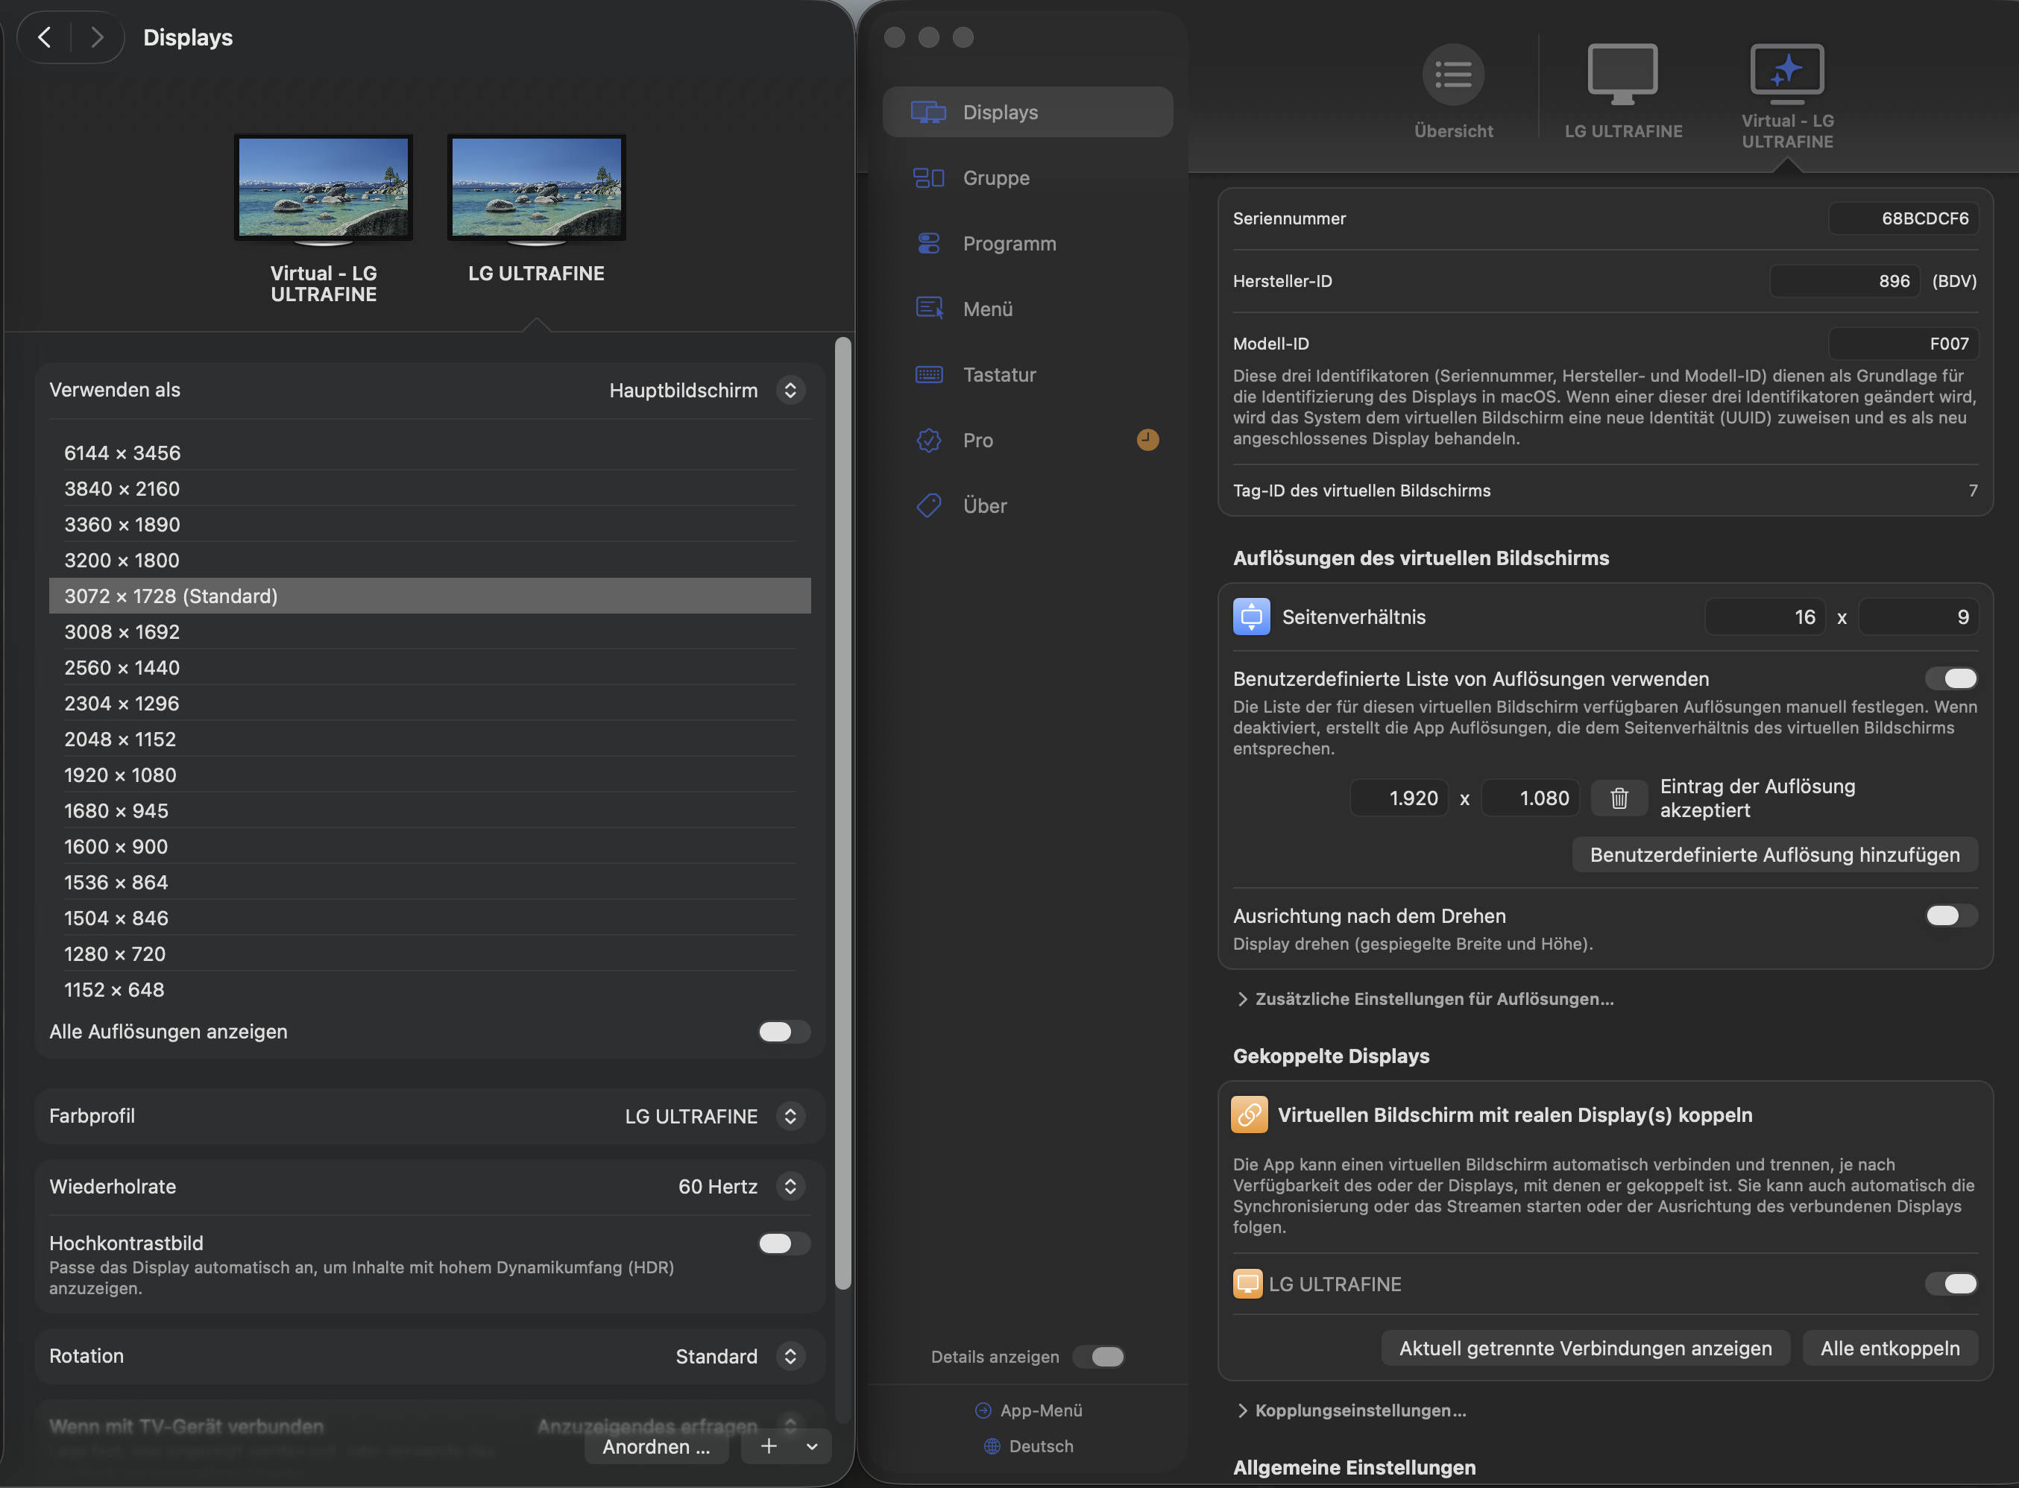Open the Über tag icon
The height and width of the screenshot is (1488, 2019).
928,505
